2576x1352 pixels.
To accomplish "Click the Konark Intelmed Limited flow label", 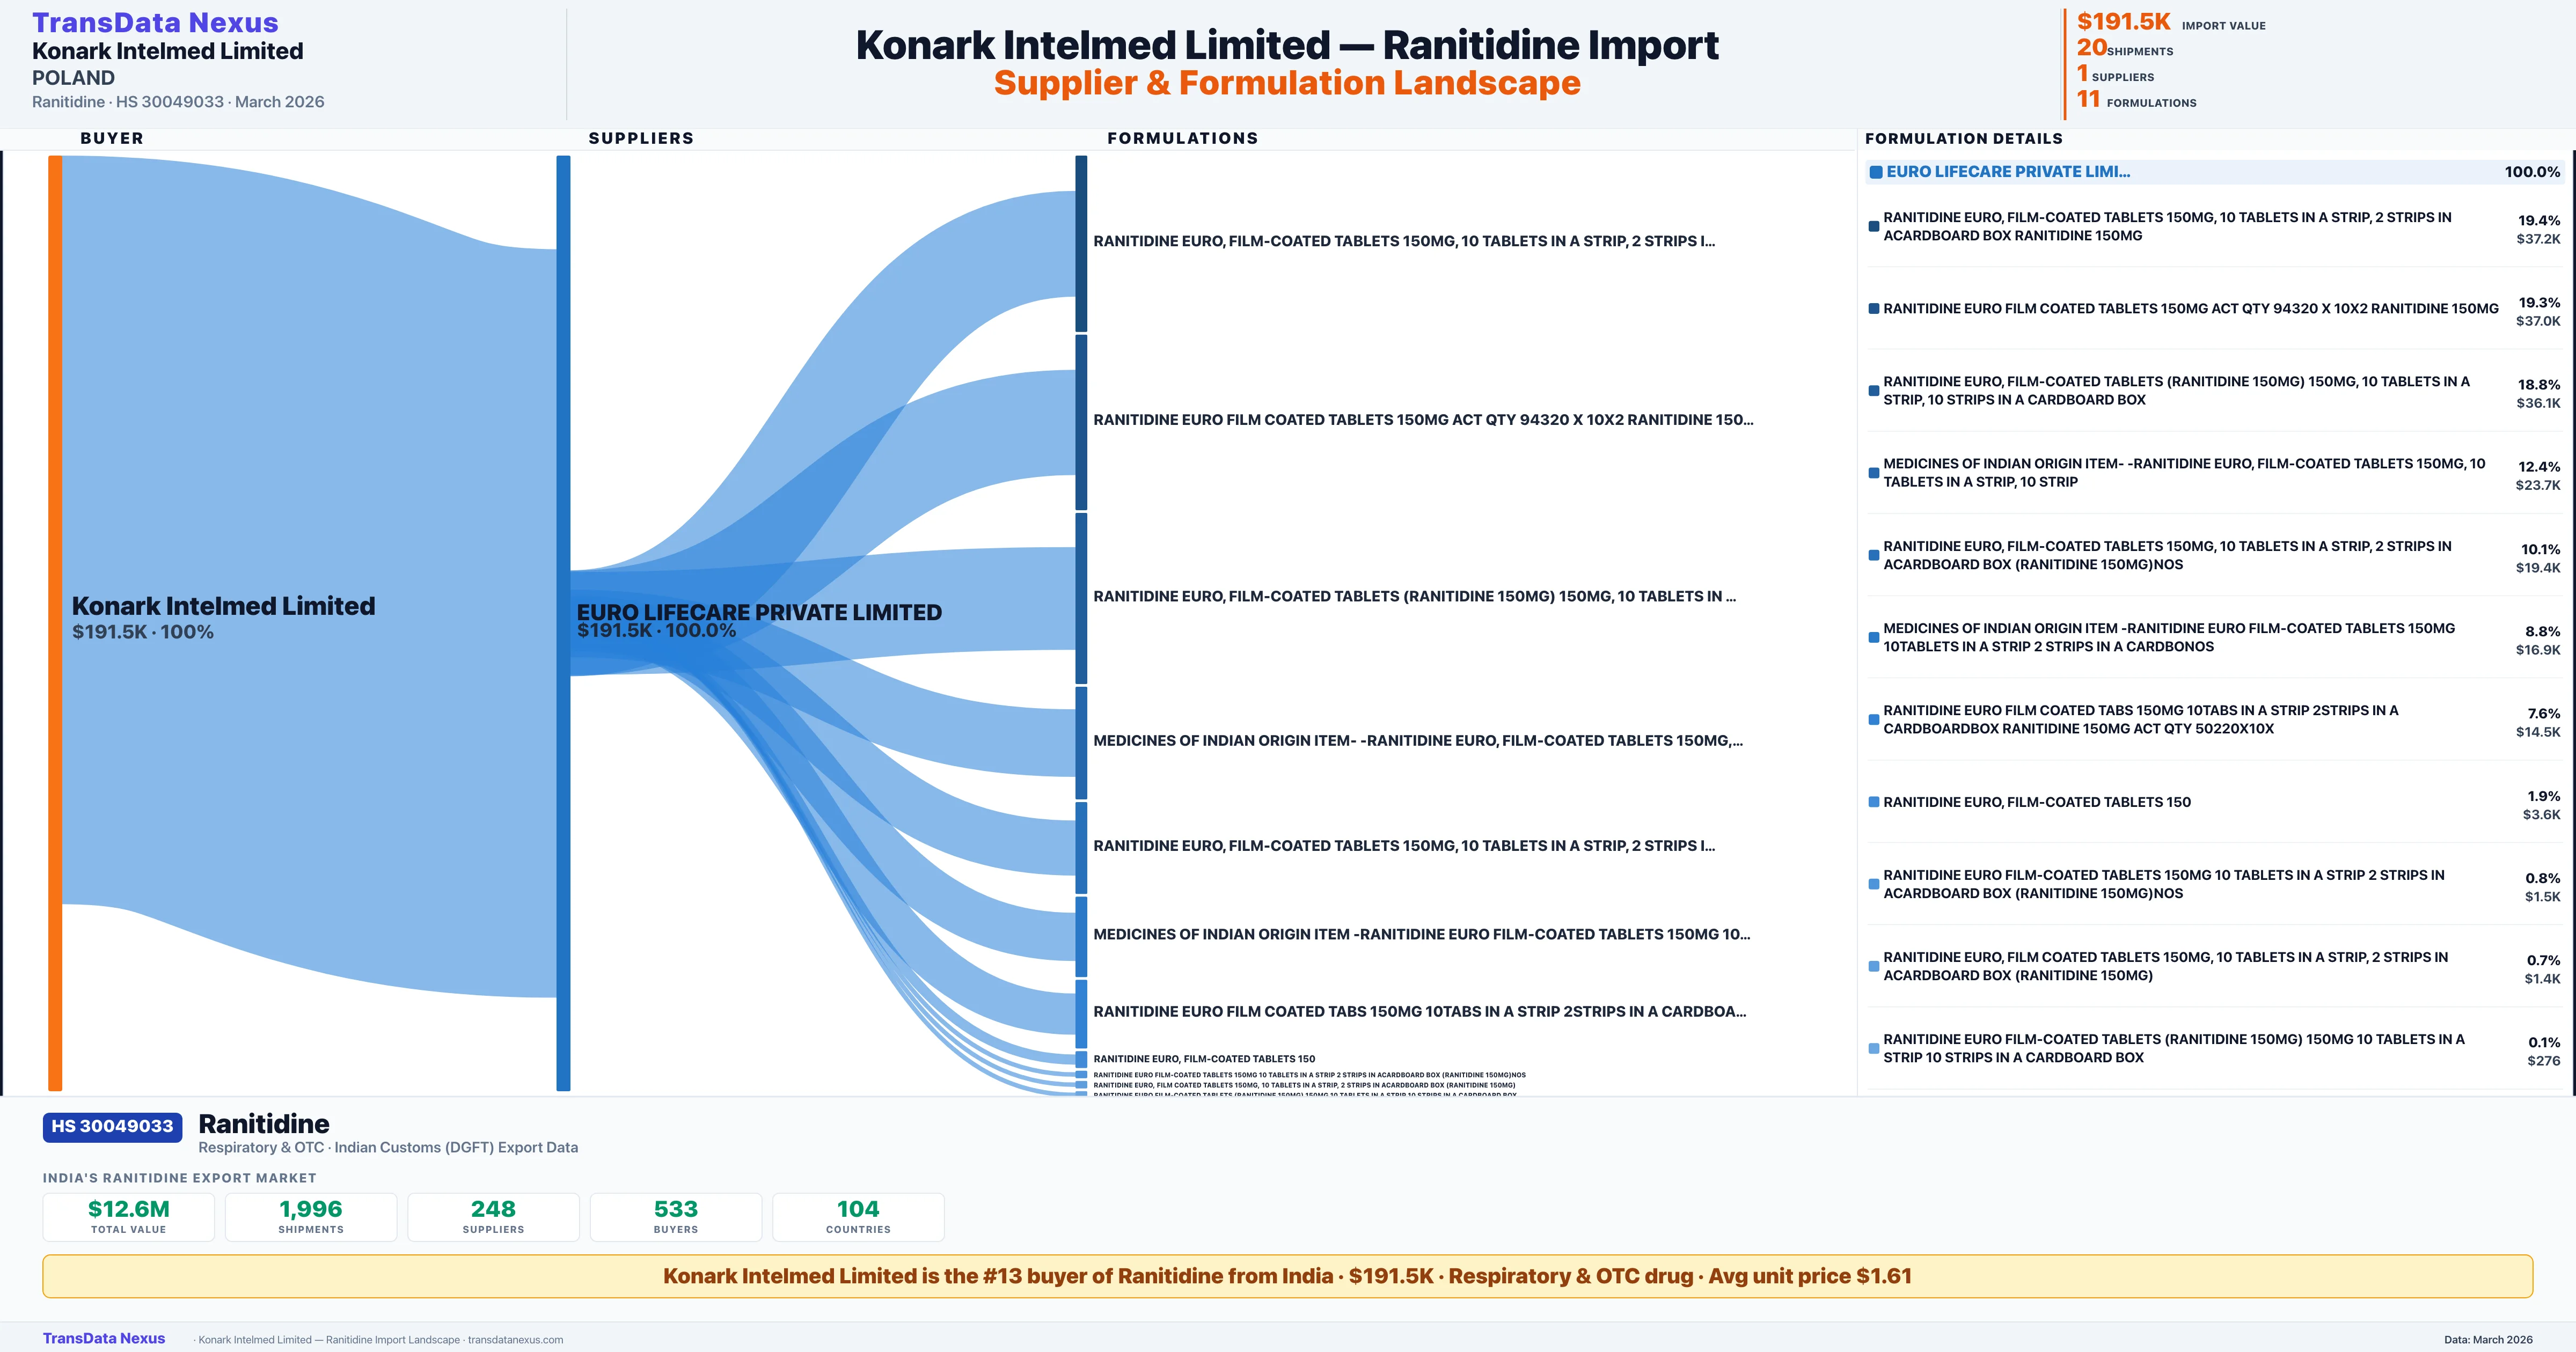I will pyautogui.click(x=223, y=607).
